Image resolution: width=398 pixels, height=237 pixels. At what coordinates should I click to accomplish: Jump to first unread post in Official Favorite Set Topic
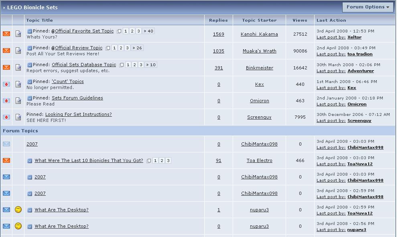tap(29, 31)
